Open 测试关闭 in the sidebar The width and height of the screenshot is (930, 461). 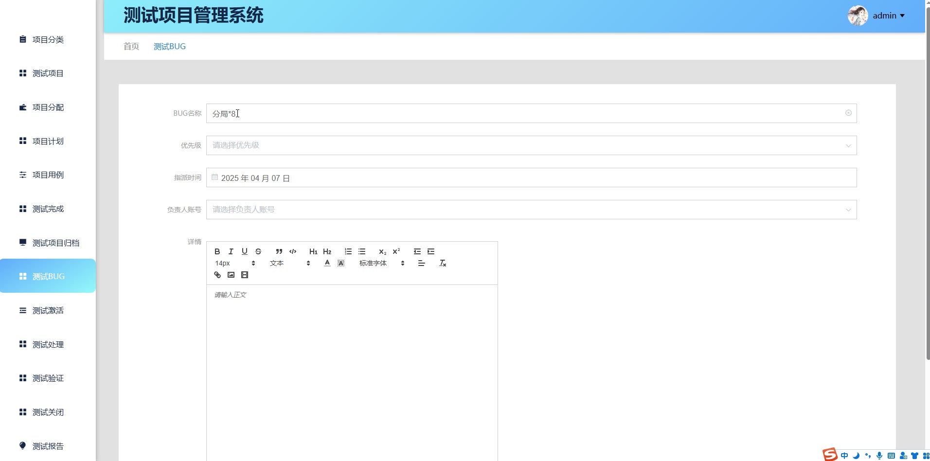pos(48,412)
